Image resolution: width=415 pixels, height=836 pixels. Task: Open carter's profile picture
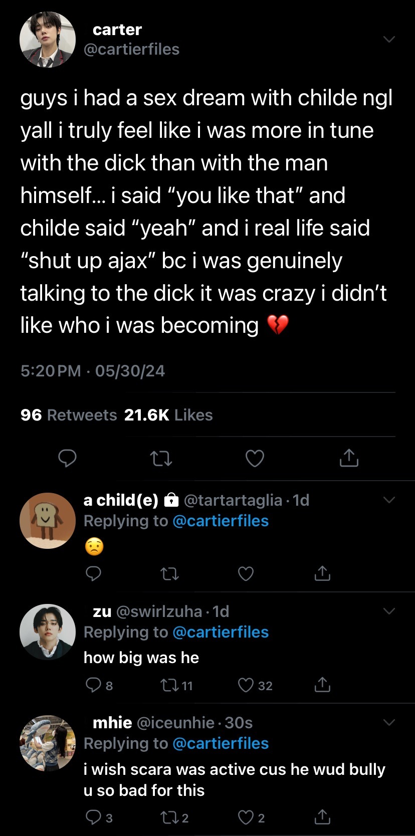(x=48, y=40)
